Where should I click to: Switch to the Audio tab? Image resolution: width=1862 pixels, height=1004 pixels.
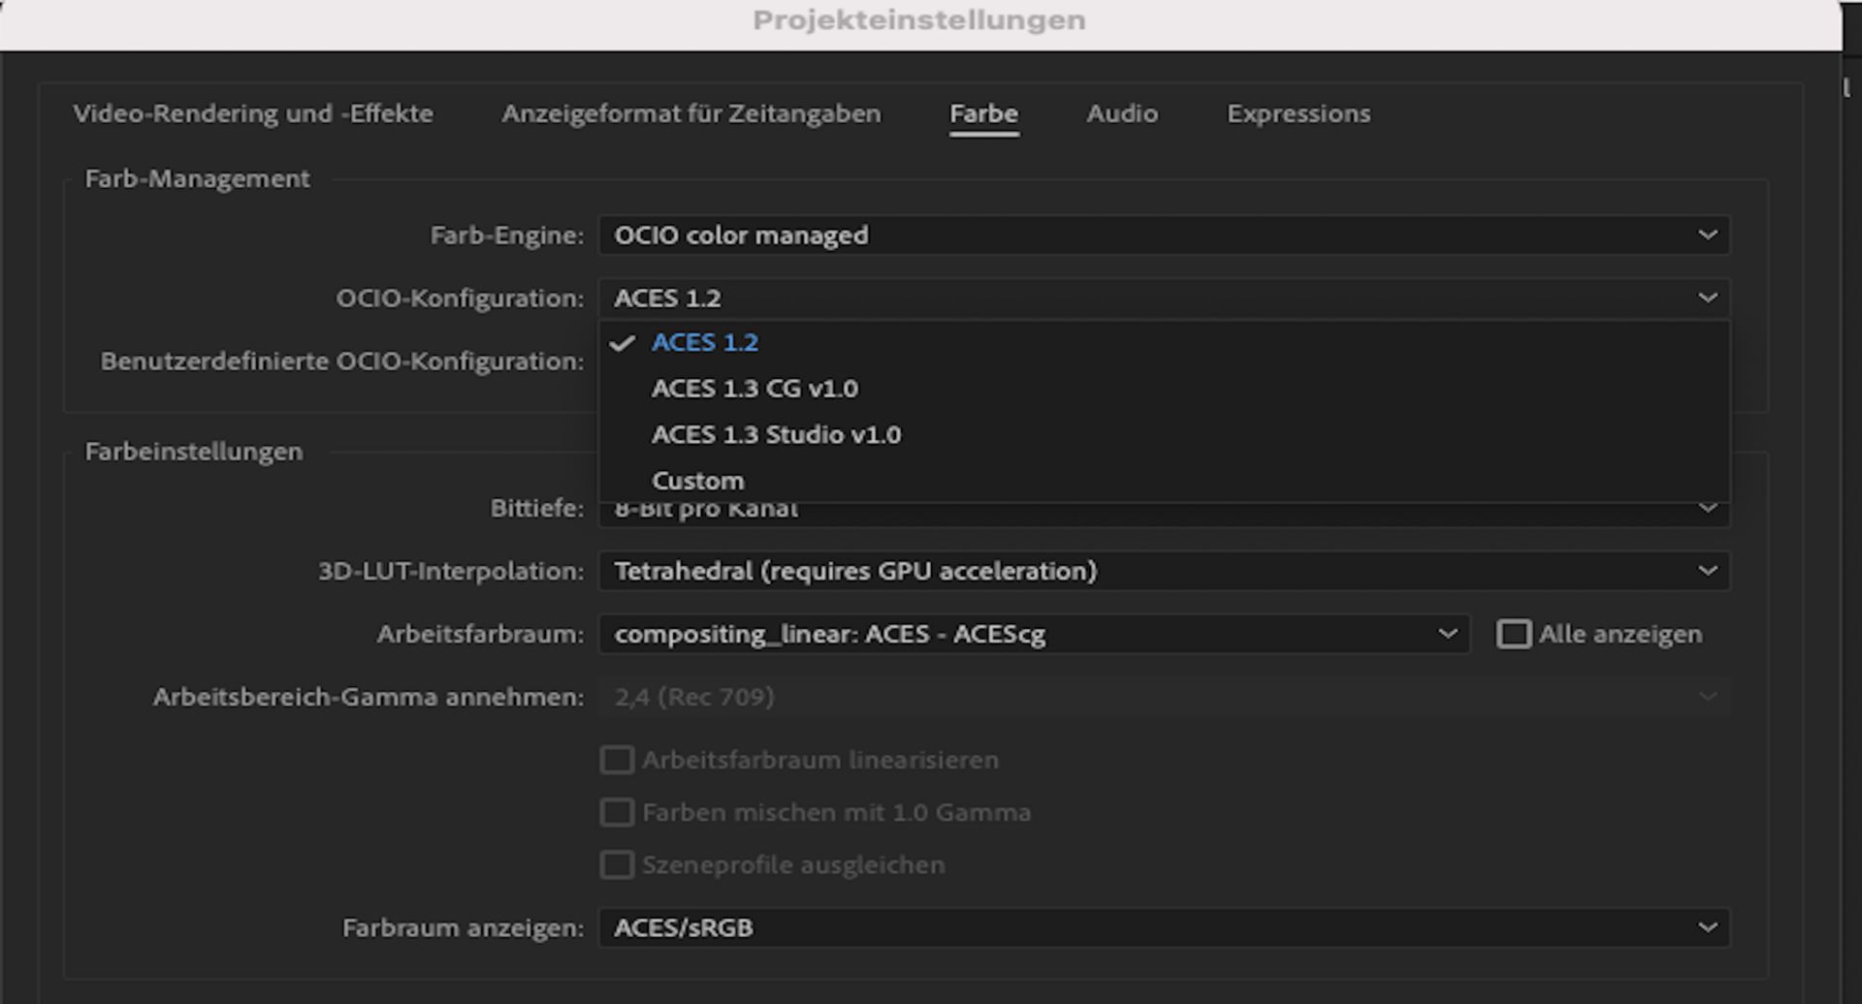[x=1122, y=113]
